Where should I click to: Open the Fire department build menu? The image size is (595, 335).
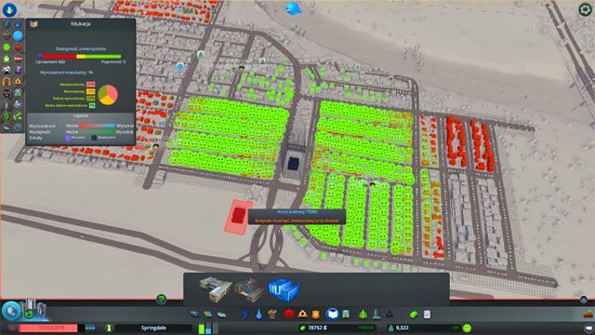point(302,315)
